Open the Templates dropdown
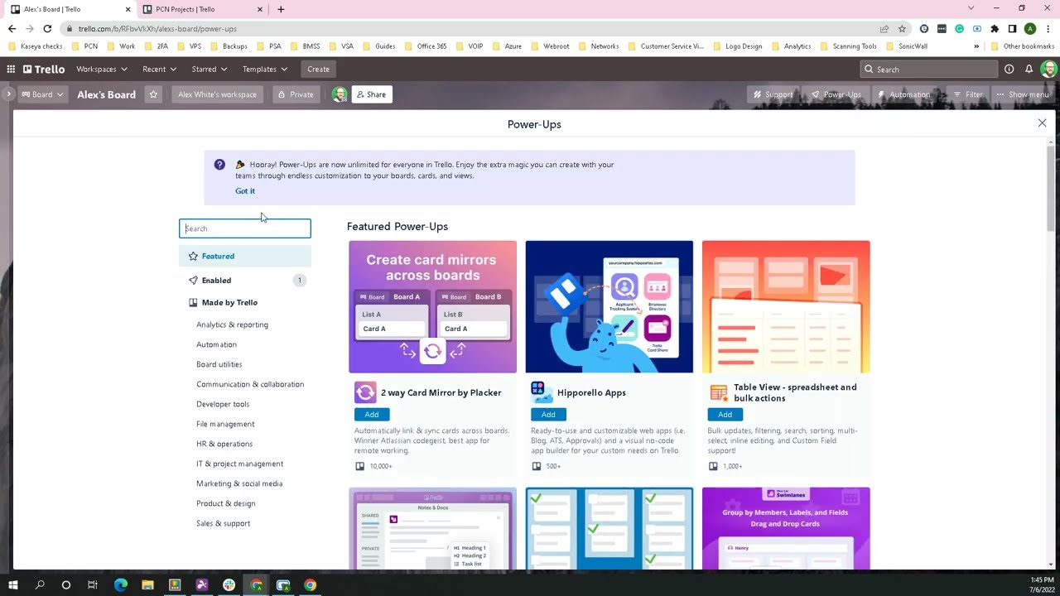 (x=265, y=70)
